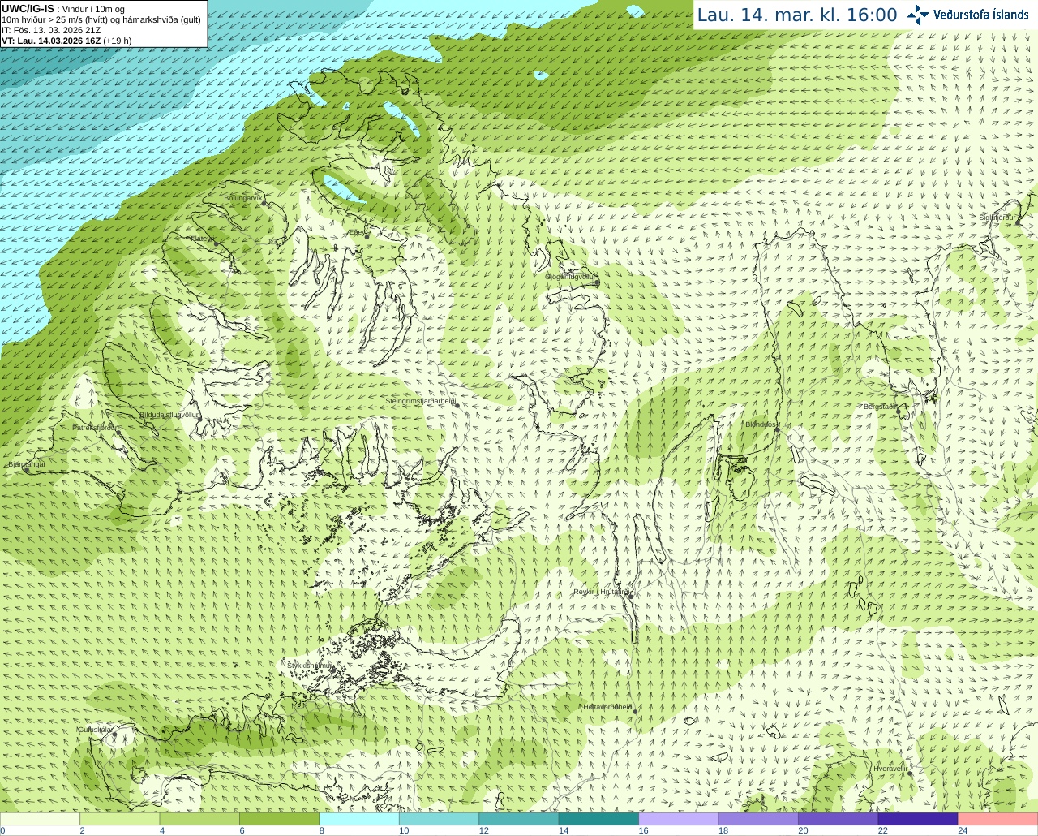1038x836 pixels.
Task: Click the Stykkishólmur station label
Action: click(309, 666)
